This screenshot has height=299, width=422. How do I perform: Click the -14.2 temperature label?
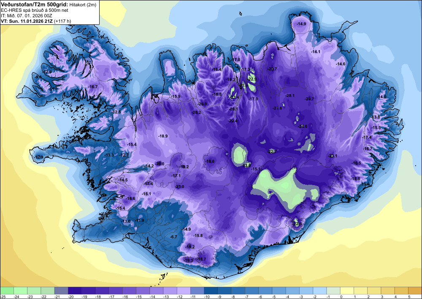149,166
